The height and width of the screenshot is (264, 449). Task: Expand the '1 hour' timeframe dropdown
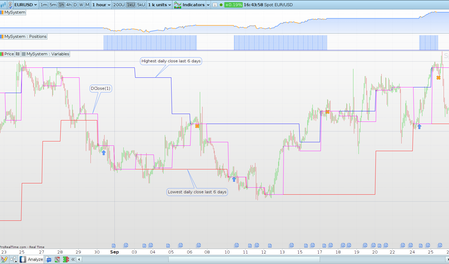pyautogui.click(x=101, y=5)
